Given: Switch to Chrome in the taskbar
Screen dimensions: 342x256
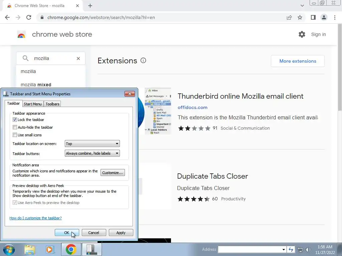Looking at the screenshot, I should (x=71, y=249).
